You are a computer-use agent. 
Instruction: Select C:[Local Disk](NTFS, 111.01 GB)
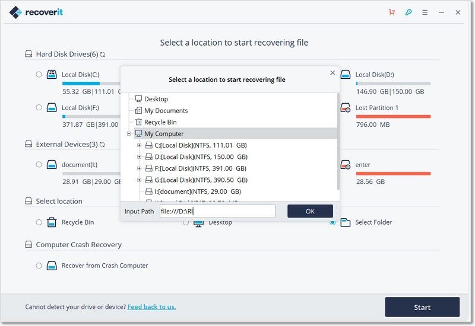pyautogui.click(x=201, y=145)
